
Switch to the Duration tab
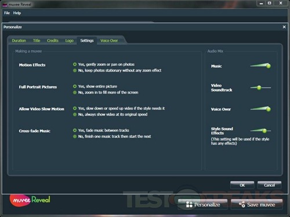[19, 41]
